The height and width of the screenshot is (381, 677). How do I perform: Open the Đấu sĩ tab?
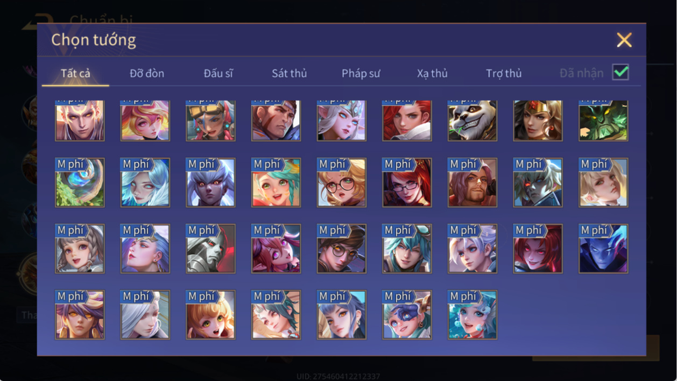coord(218,73)
